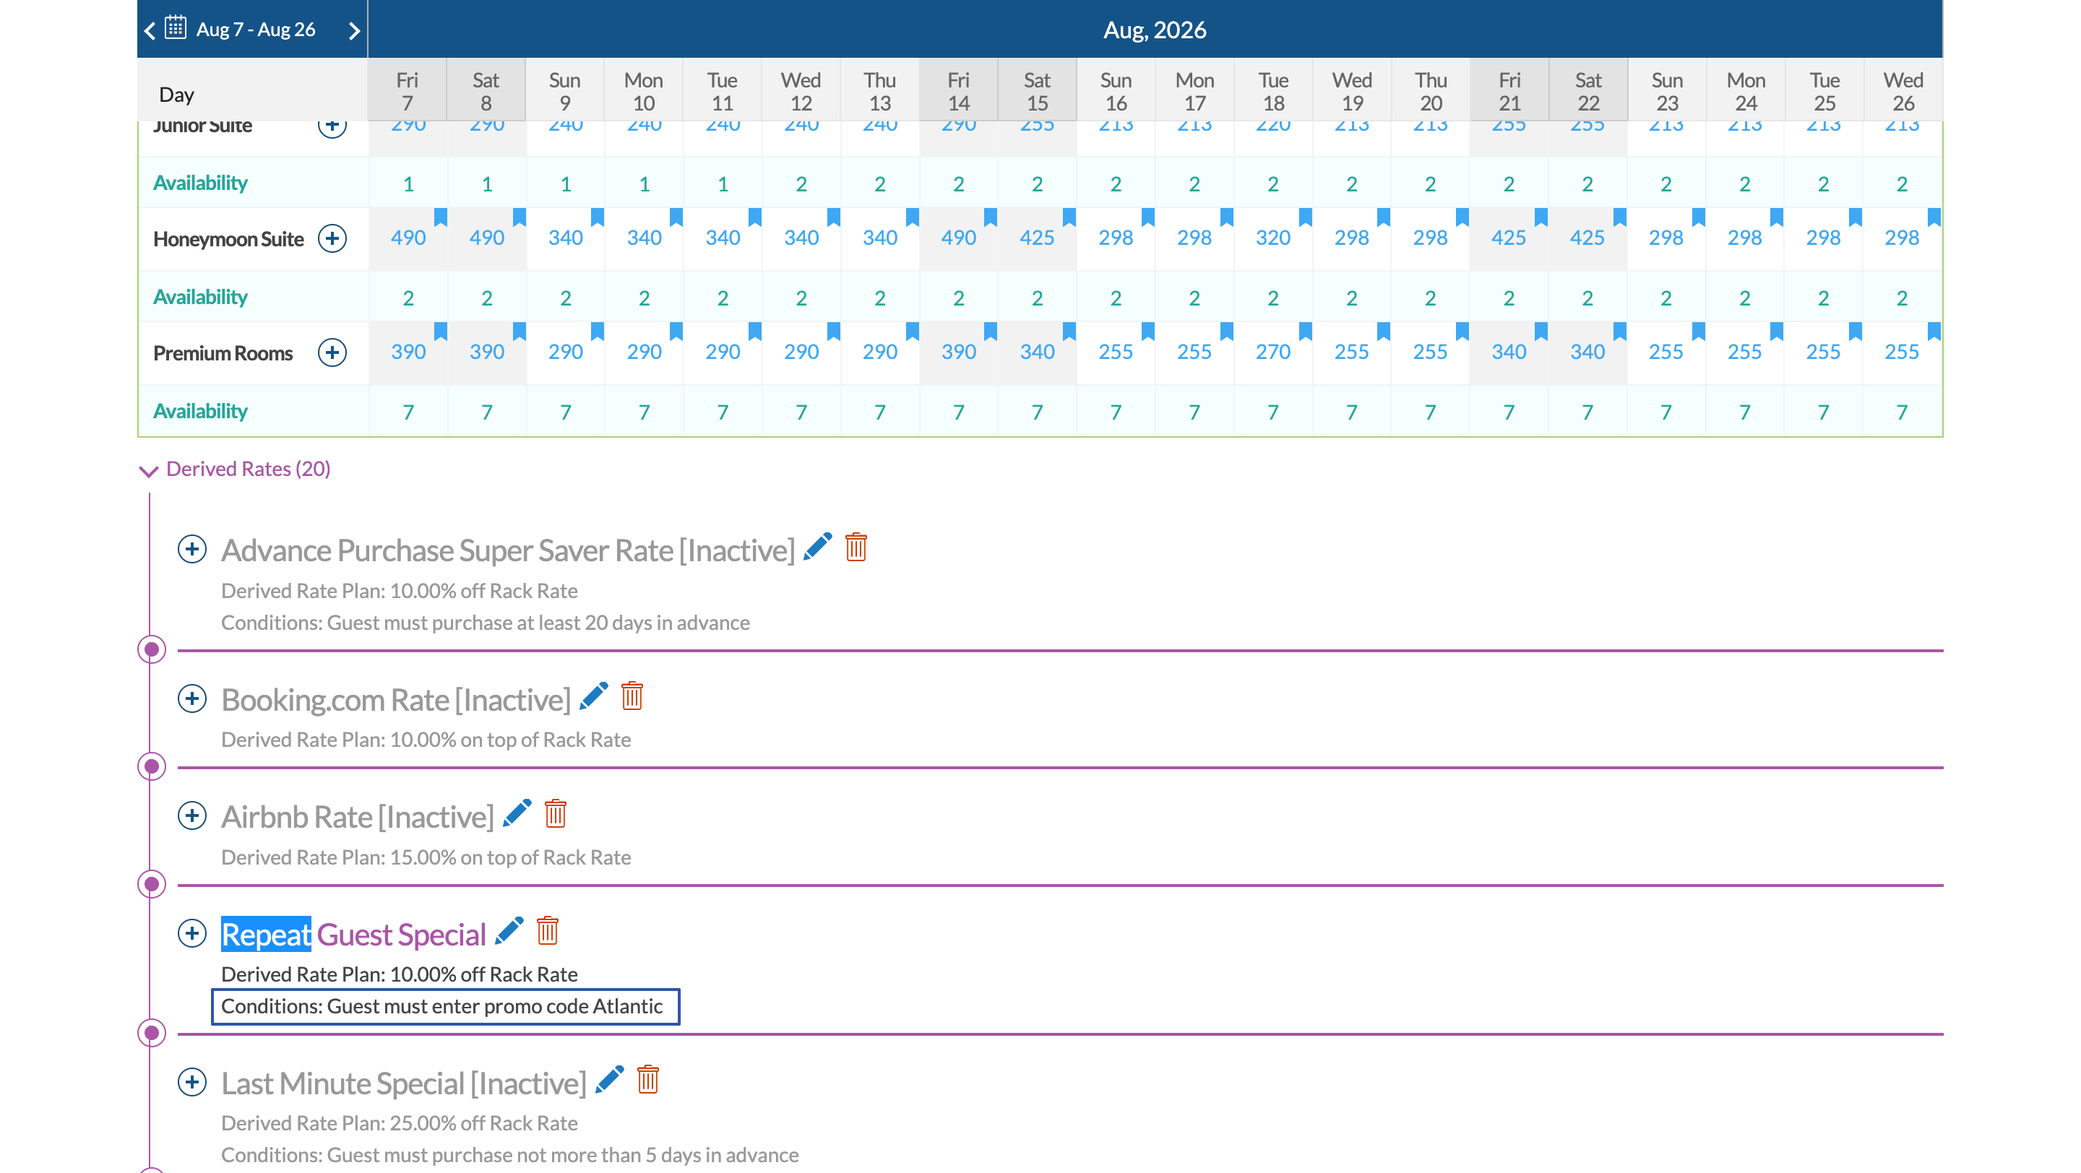
Task: Click Derived Rate Plan: 15.00% on top of Rack Rate
Action: click(x=426, y=857)
